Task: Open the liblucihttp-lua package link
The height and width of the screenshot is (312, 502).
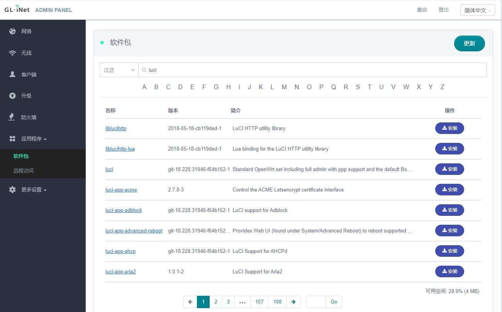Action: pyautogui.click(x=120, y=149)
